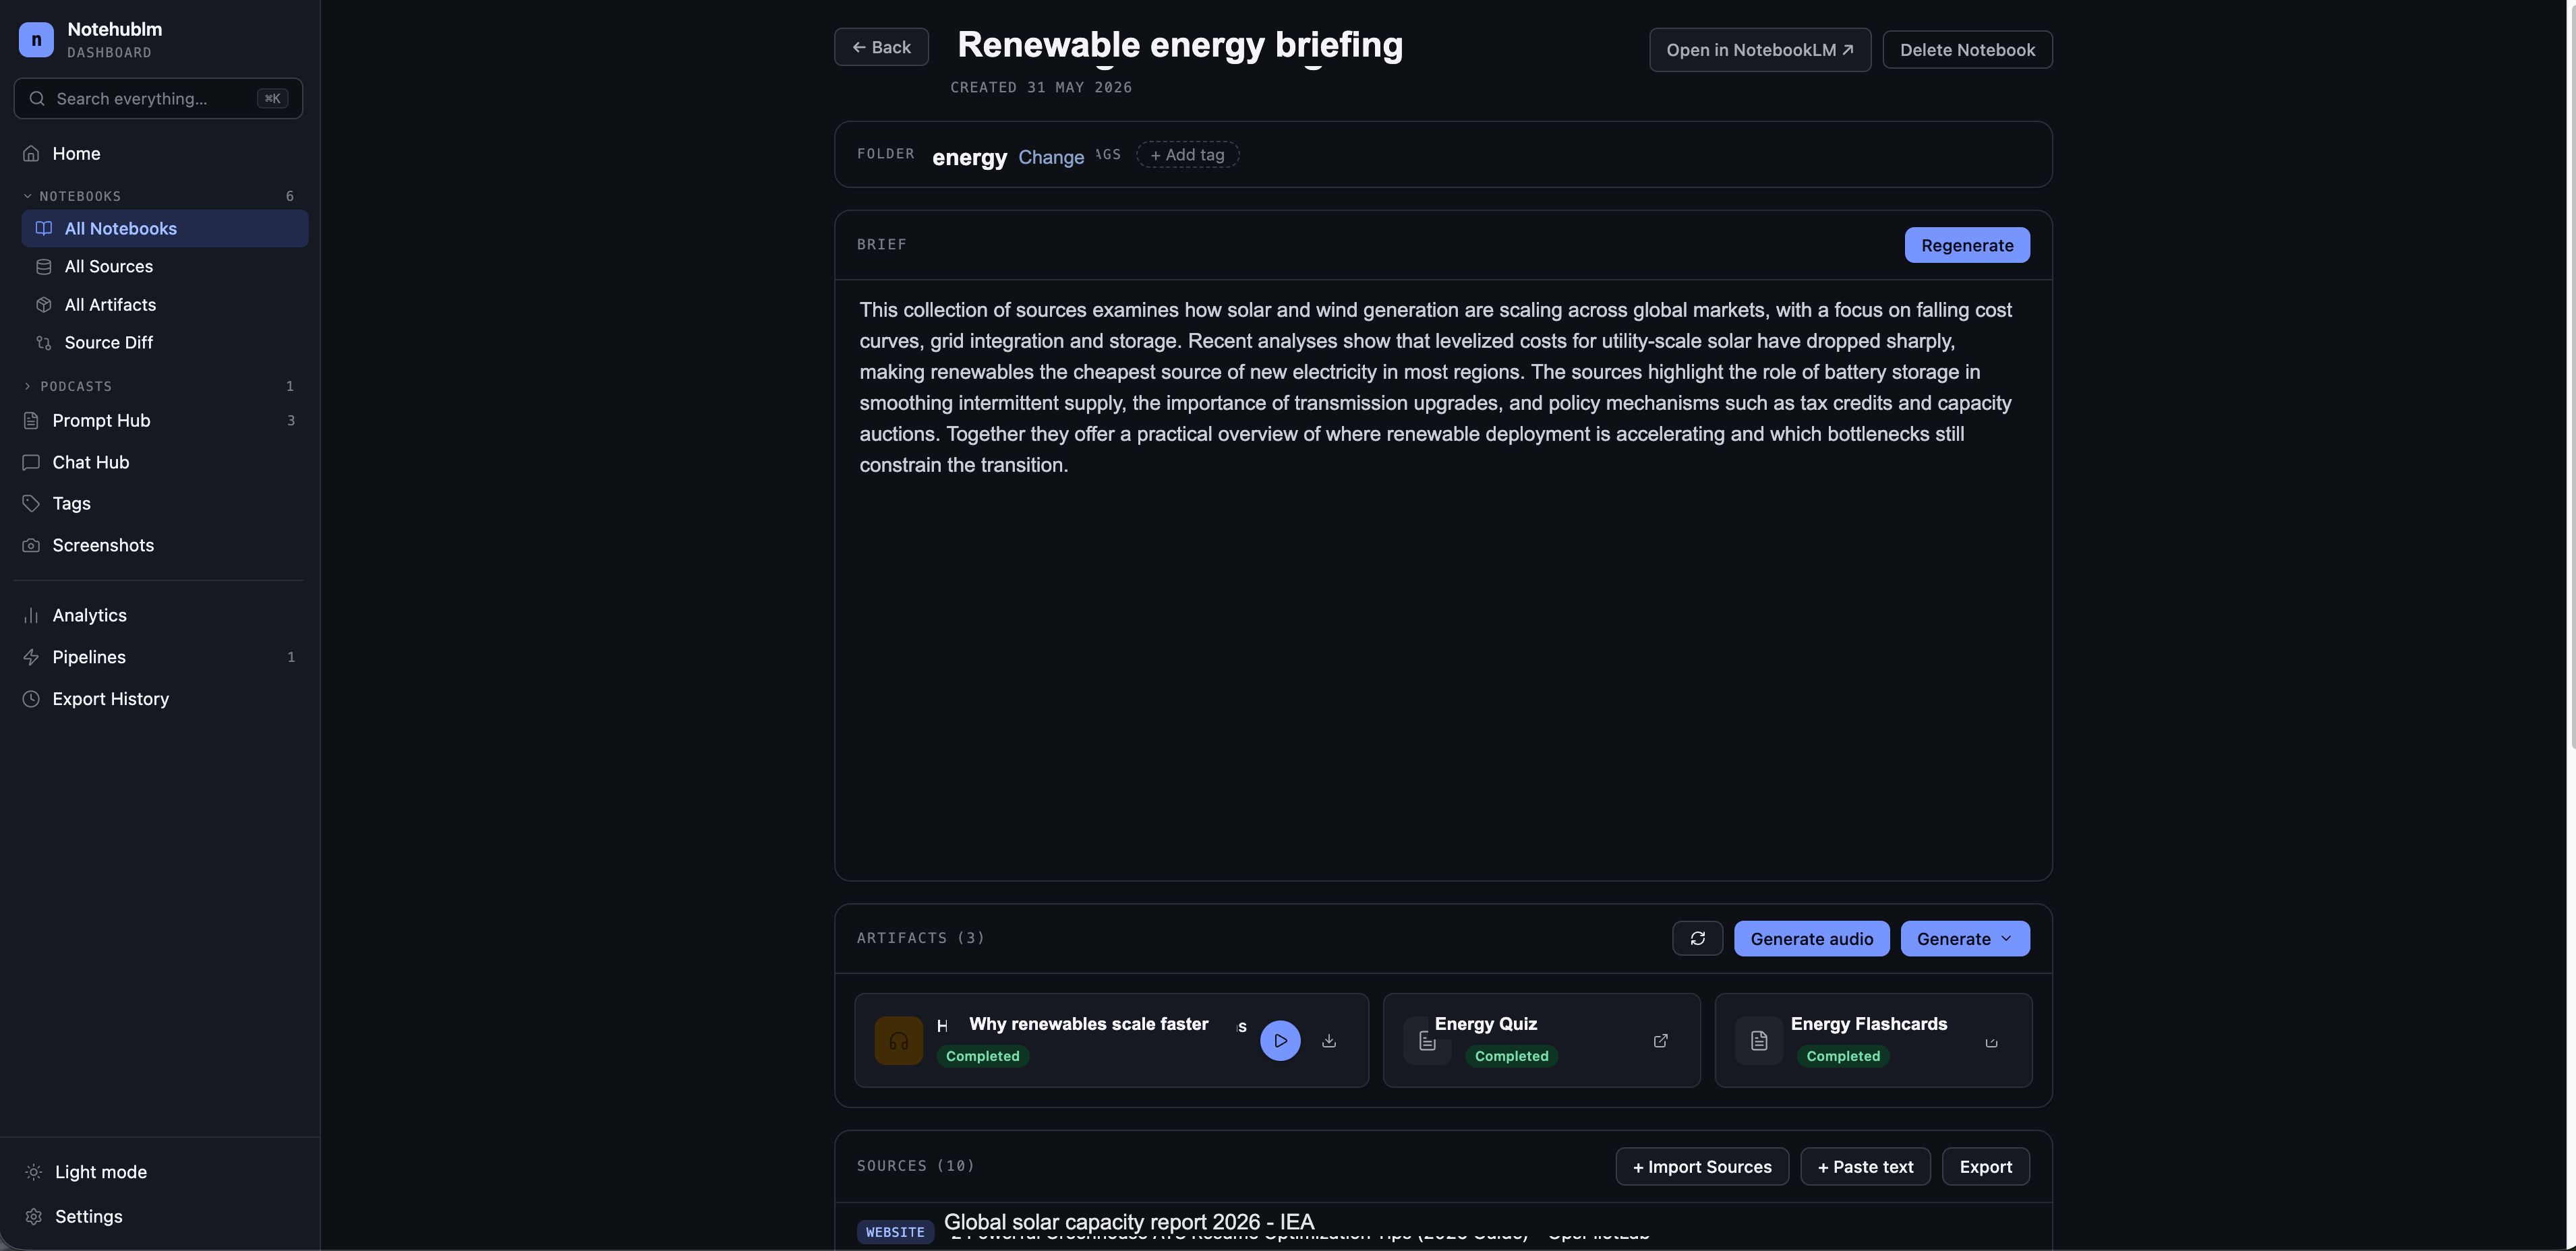This screenshot has width=2576, height=1251.
Task: Click the Energy Flashcards document icon
Action: [x=1759, y=1040]
